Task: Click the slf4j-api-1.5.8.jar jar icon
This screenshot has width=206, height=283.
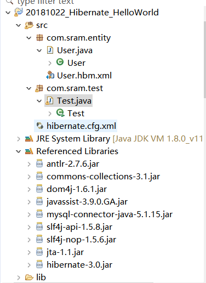Action: tap(39, 227)
